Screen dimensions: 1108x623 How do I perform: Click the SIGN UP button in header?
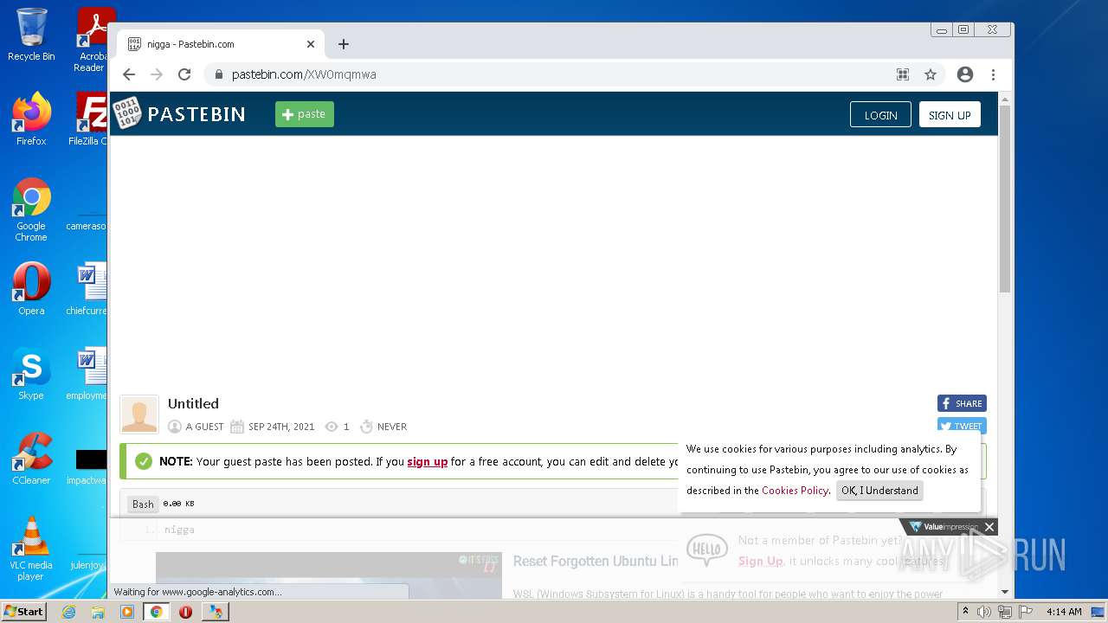pos(950,115)
